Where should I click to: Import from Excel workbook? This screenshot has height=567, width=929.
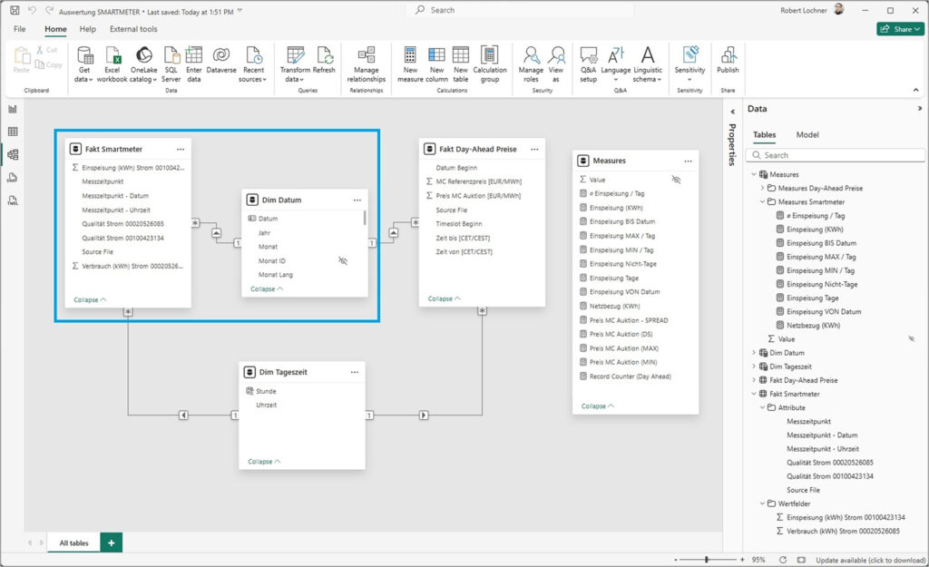[x=112, y=64]
